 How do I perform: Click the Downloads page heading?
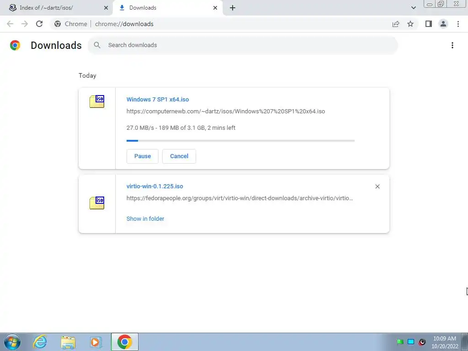coord(56,45)
